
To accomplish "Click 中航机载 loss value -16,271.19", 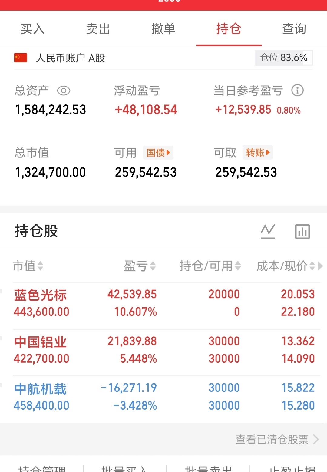I will pos(129,388).
